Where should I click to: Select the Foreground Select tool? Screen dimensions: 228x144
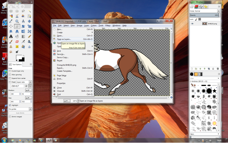[x=23, y=16]
